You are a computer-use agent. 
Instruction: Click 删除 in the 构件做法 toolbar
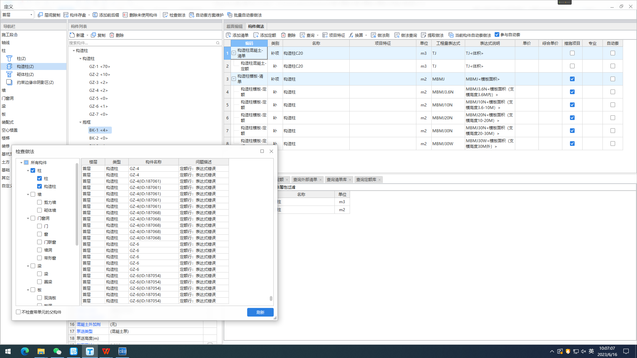point(288,35)
